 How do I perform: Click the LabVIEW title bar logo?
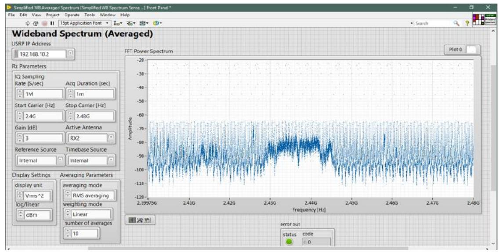(9, 7)
